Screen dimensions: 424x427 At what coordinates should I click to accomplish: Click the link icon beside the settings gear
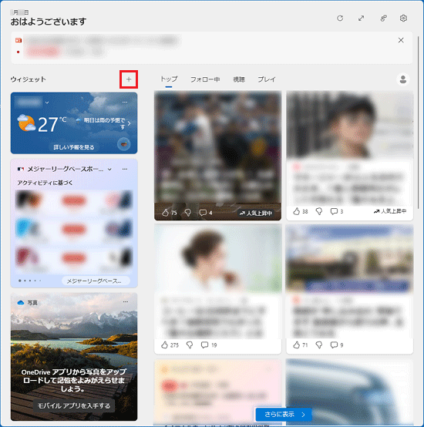[383, 18]
